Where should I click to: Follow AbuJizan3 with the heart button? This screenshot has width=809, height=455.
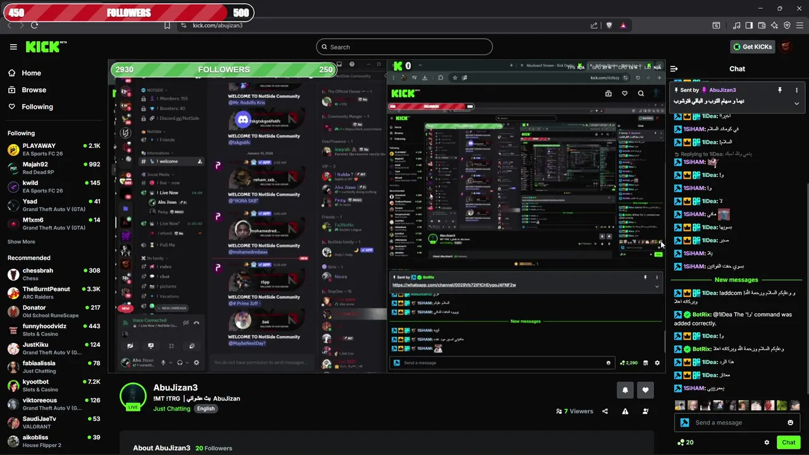point(645,390)
